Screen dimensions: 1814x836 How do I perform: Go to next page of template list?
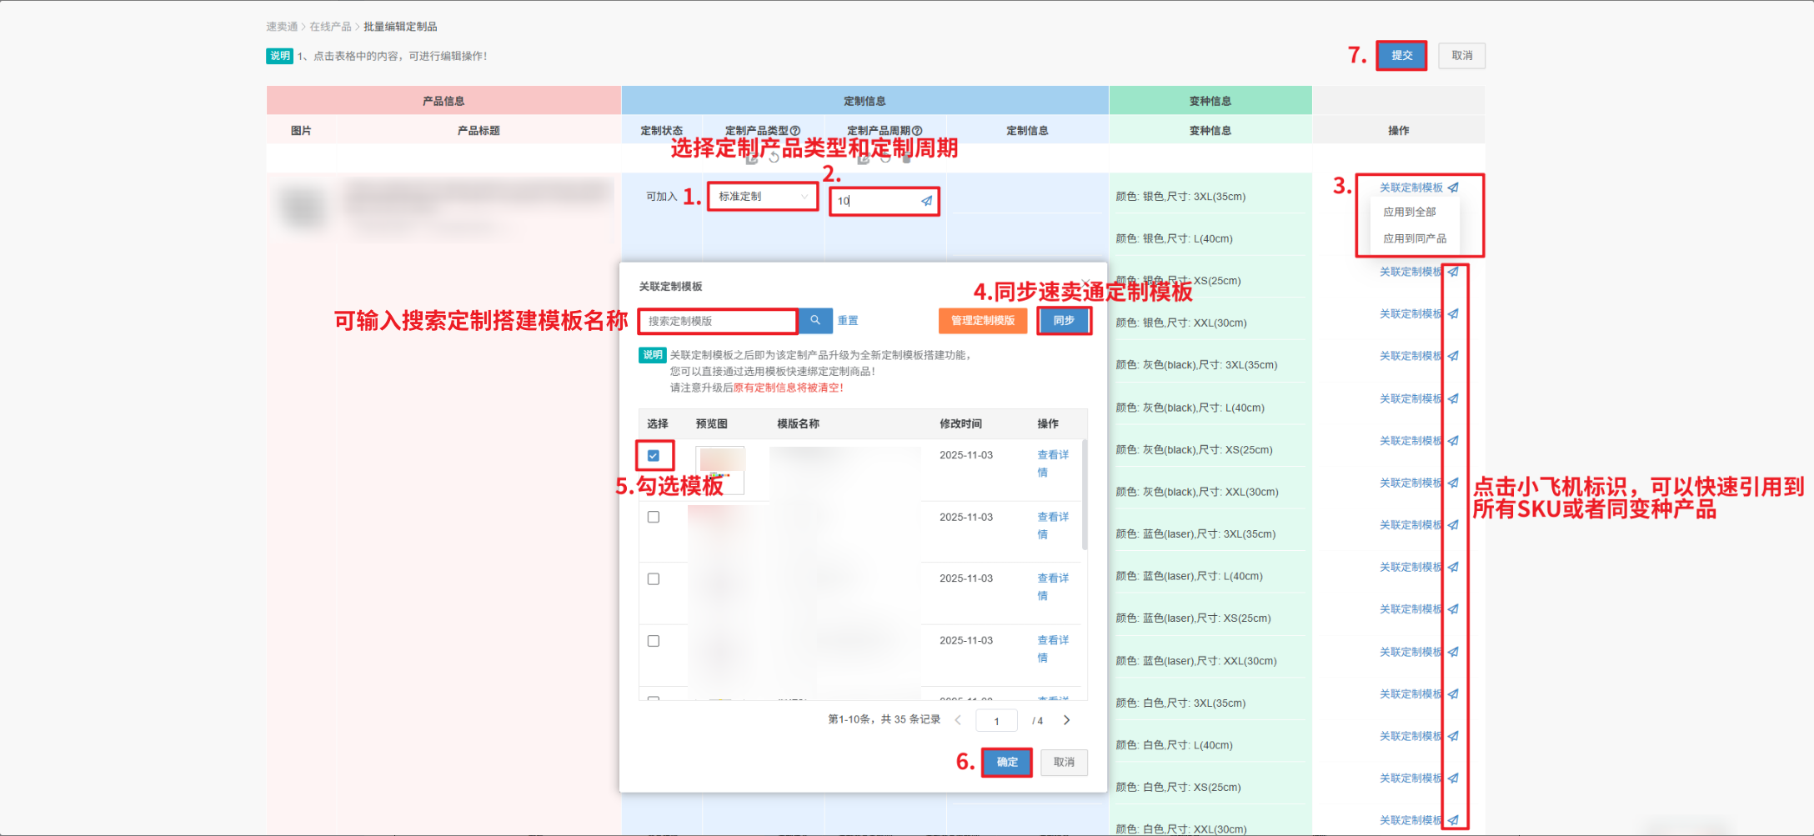[x=1066, y=720]
